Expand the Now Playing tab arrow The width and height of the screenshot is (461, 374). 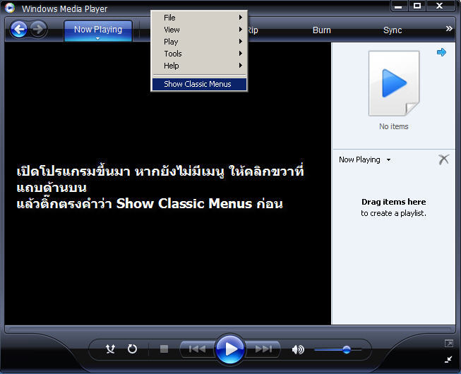coord(97,39)
